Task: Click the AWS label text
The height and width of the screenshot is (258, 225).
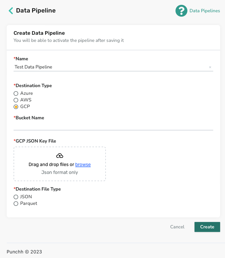Action: tap(26, 100)
